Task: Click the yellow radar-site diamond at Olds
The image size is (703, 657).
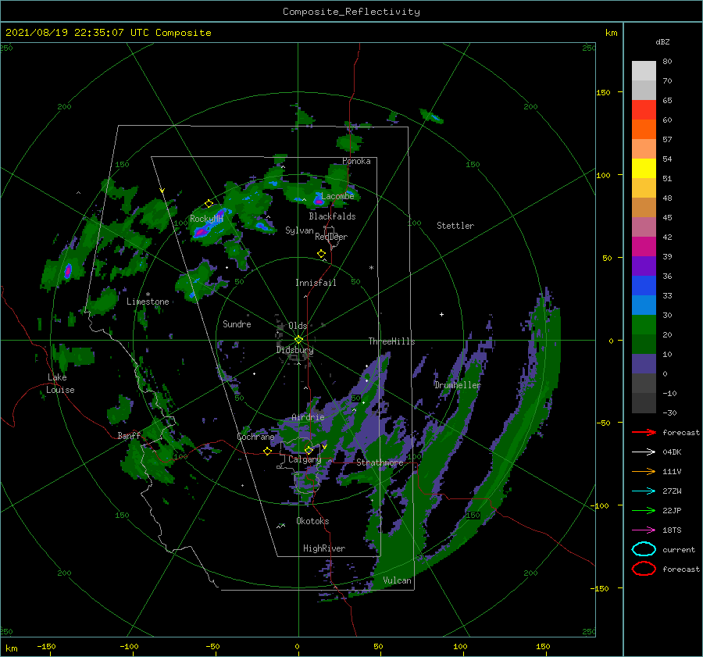Action: pos(298,340)
